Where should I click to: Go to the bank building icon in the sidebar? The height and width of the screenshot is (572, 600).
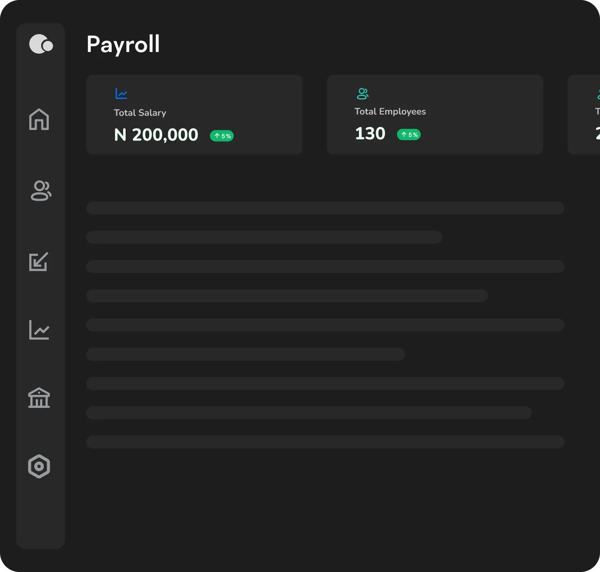click(x=39, y=398)
